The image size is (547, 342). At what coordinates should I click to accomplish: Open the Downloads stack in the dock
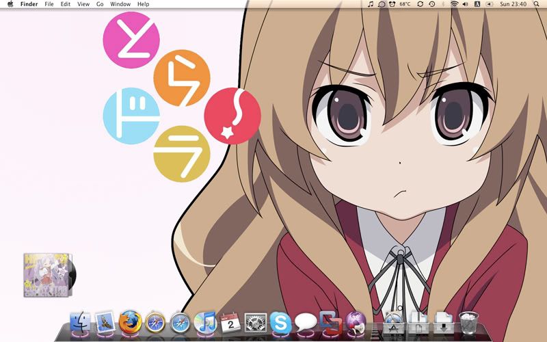[444, 322]
